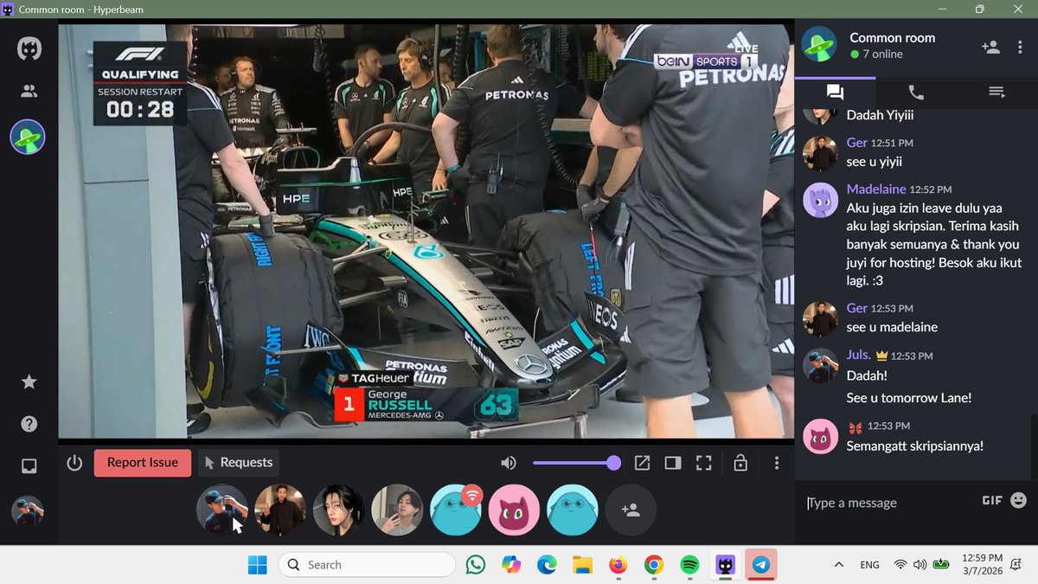Screen dimensions: 1038x584
Task: Open friends list icon in left sidebar
Action: (x=29, y=90)
